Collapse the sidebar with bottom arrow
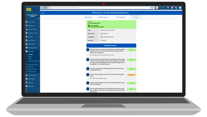The image size is (207, 117). point(27,90)
